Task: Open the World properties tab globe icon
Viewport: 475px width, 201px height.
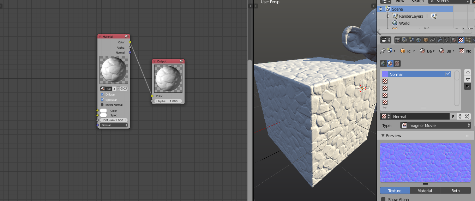Action: click(419, 40)
